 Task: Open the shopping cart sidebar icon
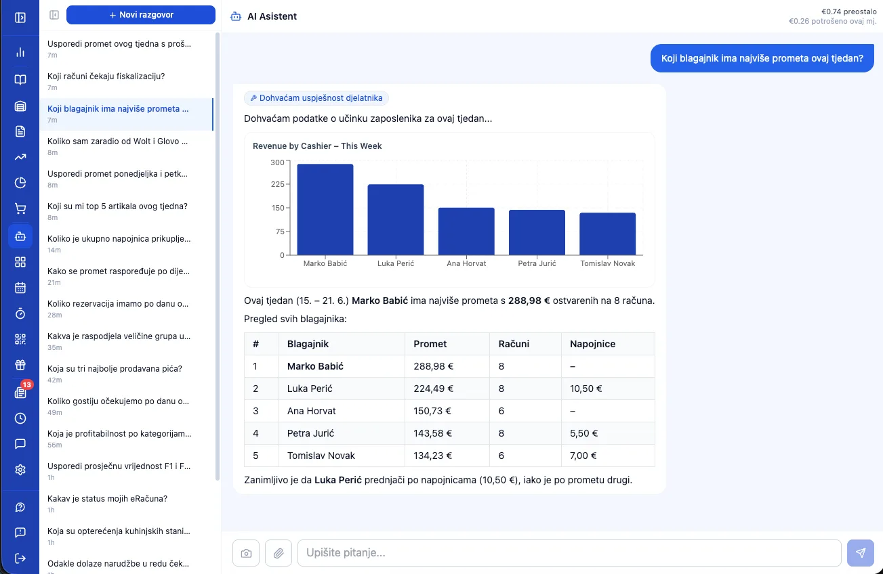click(20, 208)
